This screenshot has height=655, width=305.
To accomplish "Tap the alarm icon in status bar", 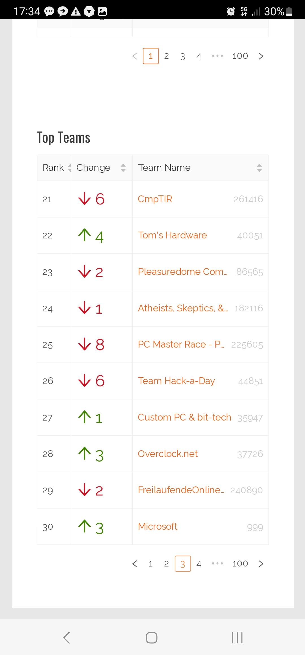I will pyautogui.click(x=231, y=12).
